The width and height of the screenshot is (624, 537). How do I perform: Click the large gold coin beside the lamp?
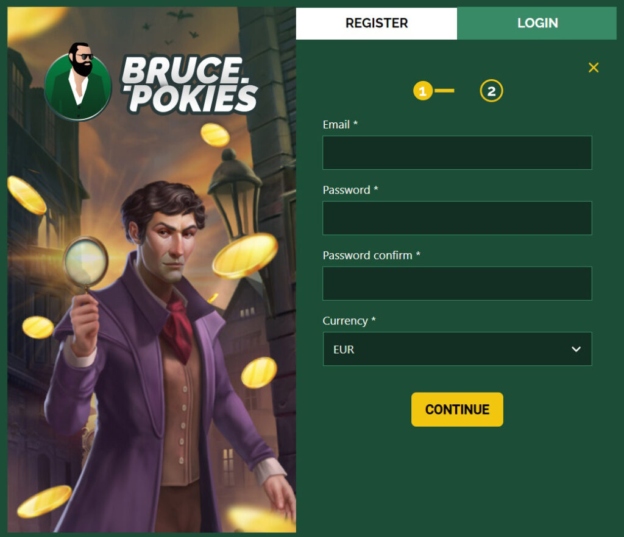click(245, 256)
